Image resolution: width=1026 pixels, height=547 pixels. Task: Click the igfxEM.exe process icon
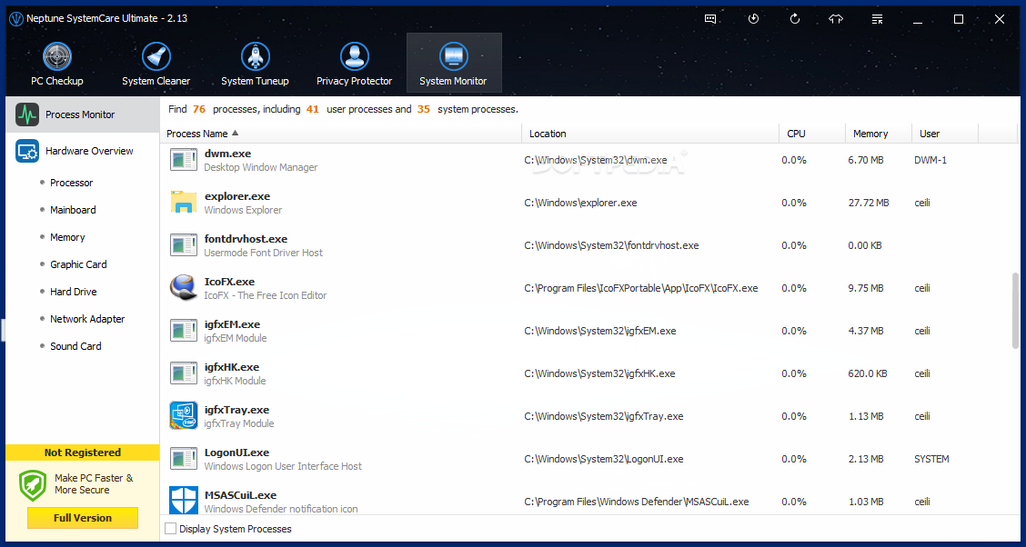point(183,330)
